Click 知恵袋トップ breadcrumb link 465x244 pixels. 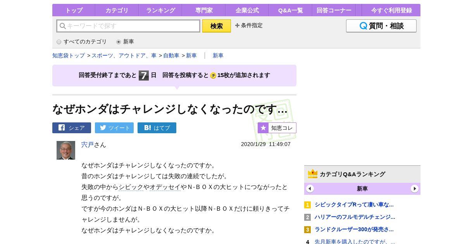coord(69,55)
